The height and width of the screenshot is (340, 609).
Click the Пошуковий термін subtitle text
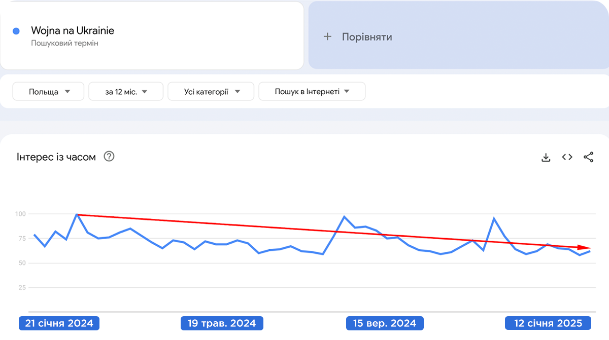(x=64, y=44)
